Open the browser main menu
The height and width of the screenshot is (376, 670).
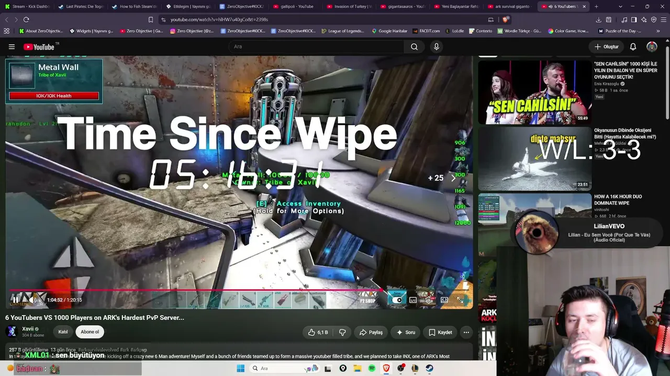664,19
